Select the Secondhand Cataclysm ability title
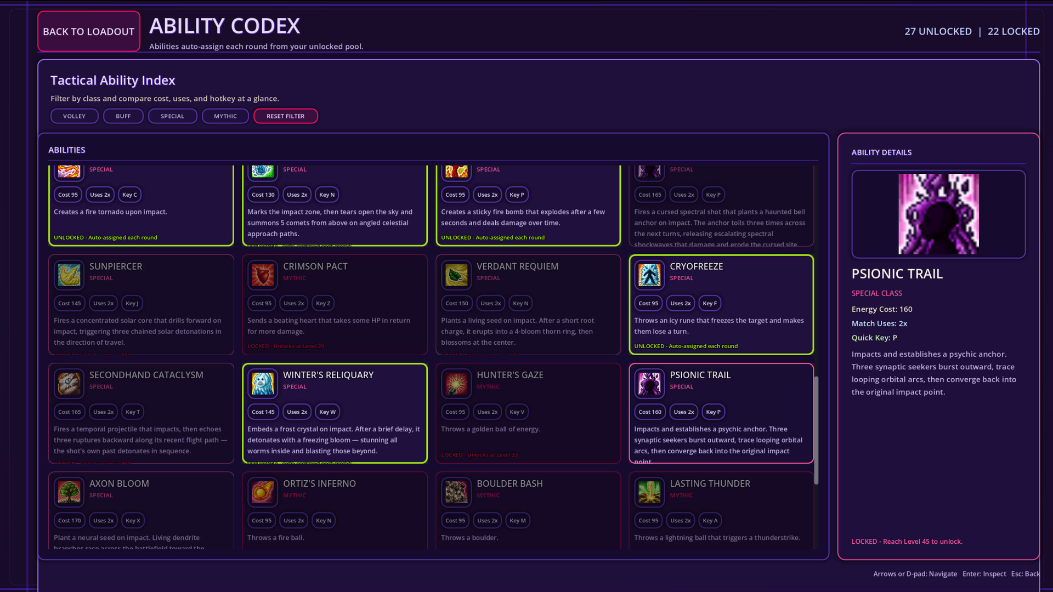 pyautogui.click(x=146, y=375)
